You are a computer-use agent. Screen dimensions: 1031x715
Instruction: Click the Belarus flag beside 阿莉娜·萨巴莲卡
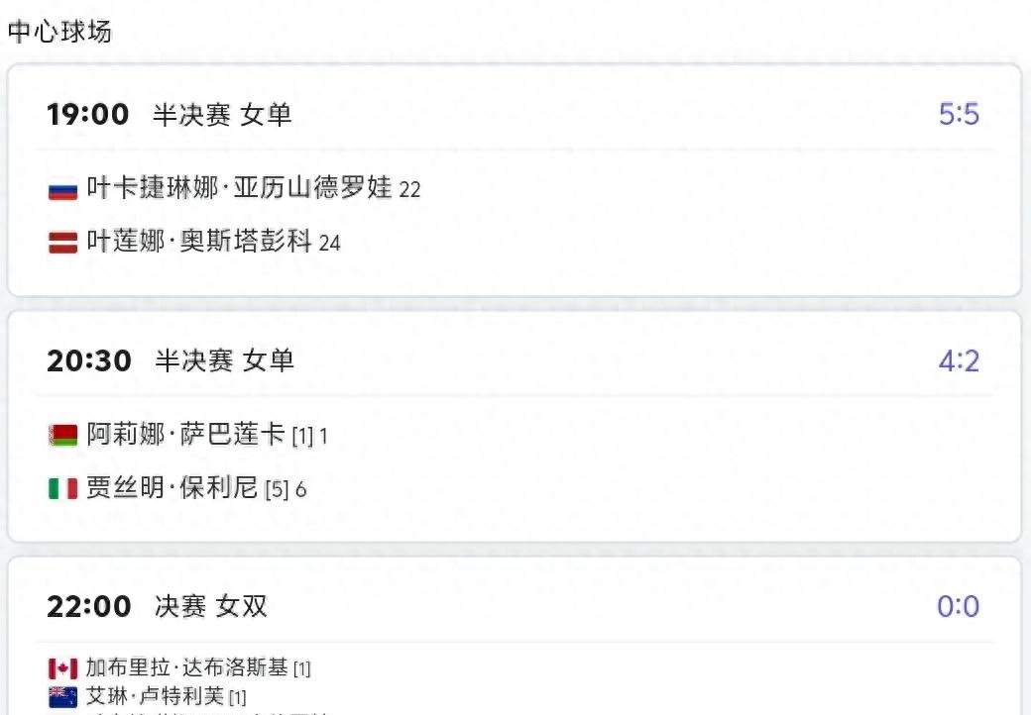[63, 436]
